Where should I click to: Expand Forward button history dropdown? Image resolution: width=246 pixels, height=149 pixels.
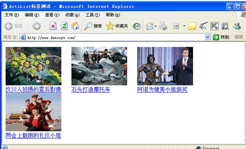[x=45, y=26]
